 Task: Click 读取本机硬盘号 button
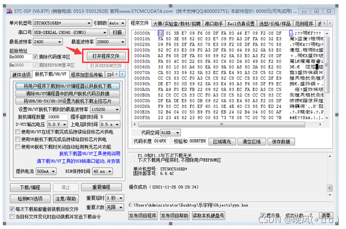208,215
